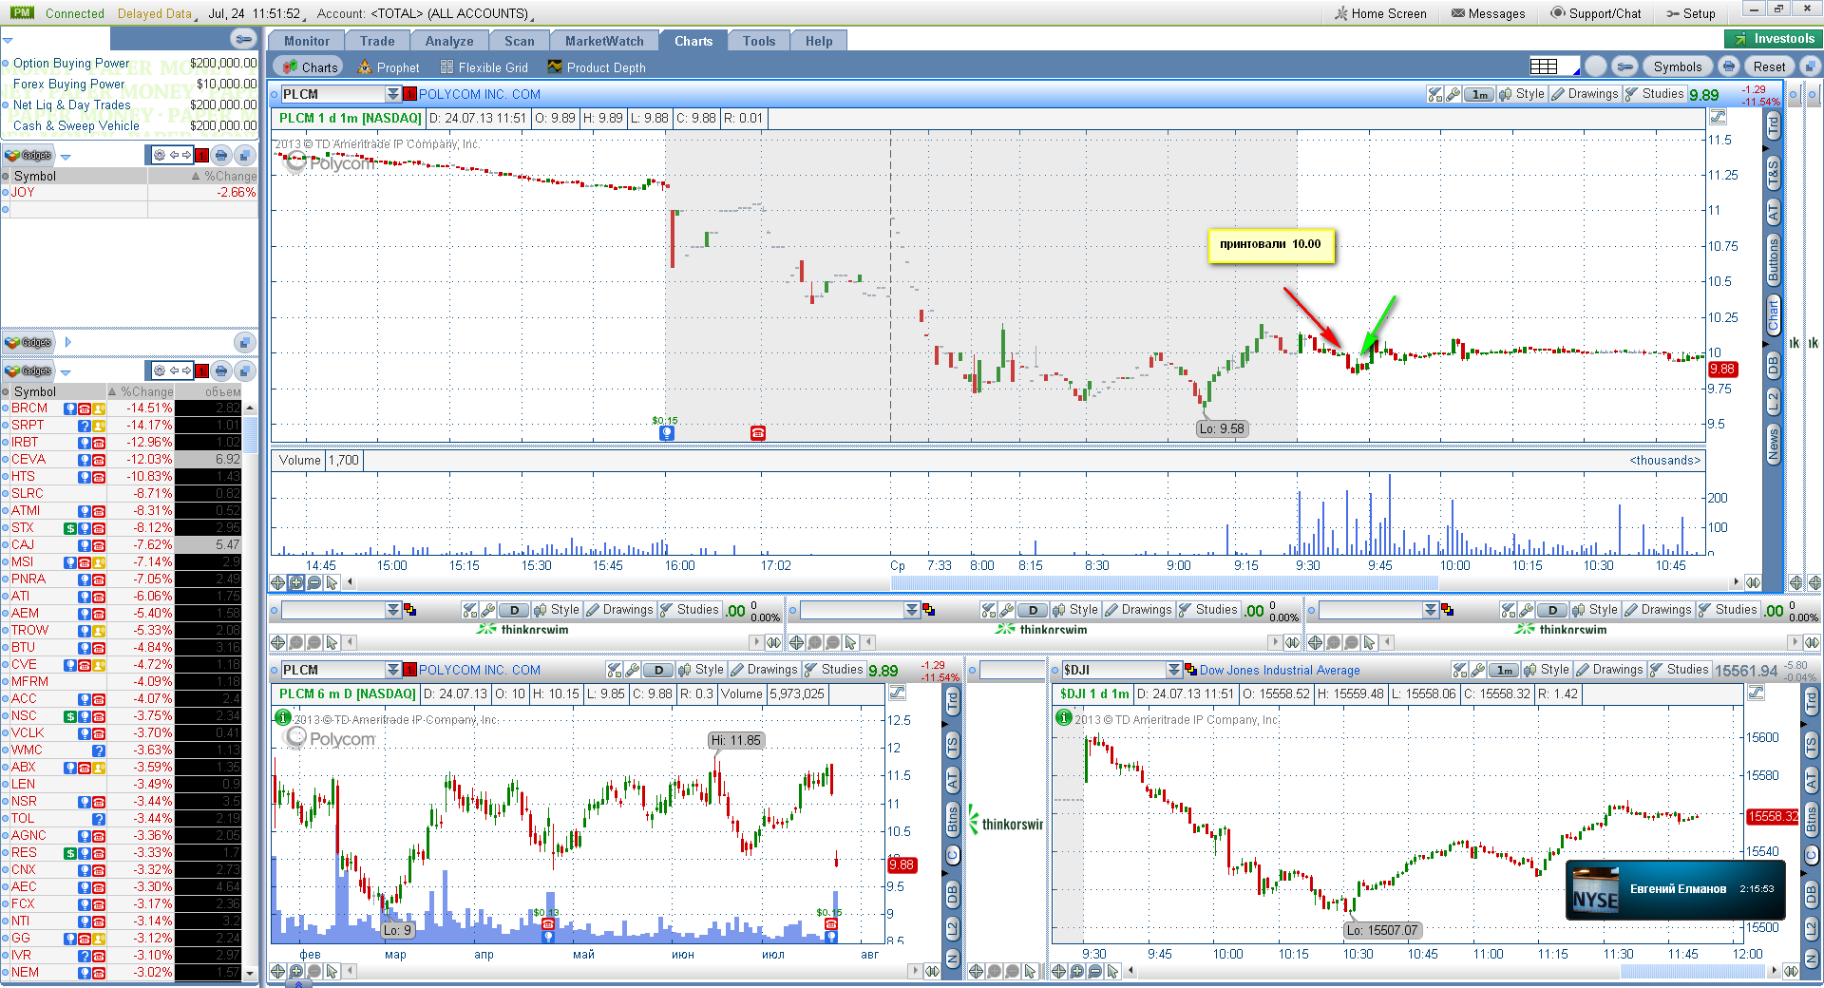Toggle the Trd side panel on the top chart
The image size is (1824, 988).
pyautogui.click(x=1773, y=125)
